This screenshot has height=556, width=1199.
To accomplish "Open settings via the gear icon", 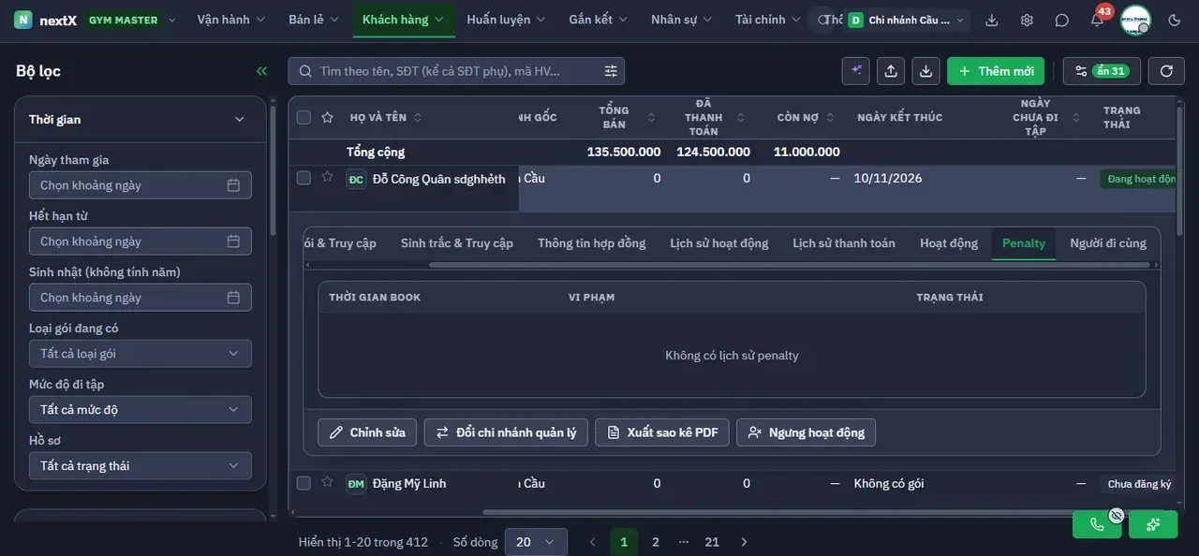I will click(1027, 20).
